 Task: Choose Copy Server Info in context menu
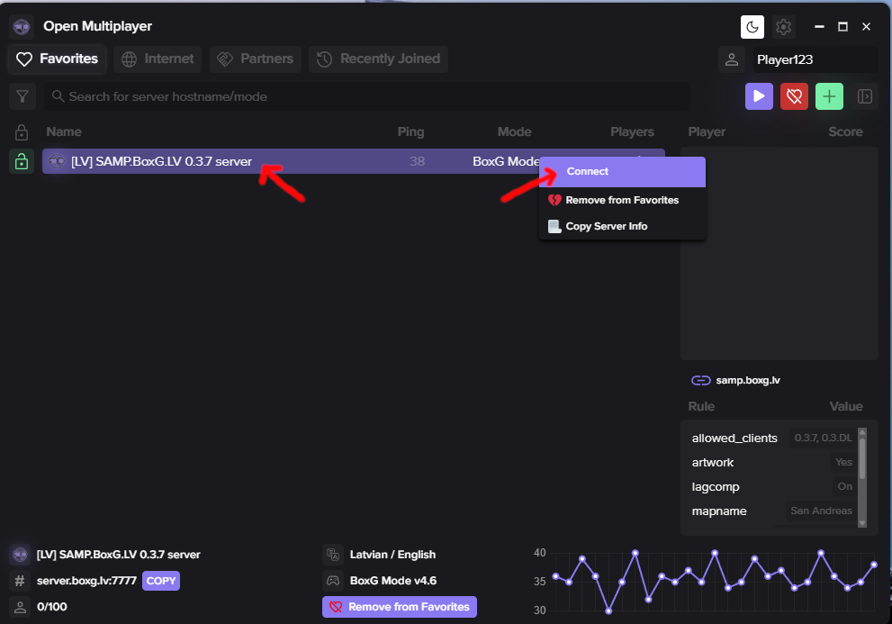coord(622,226)
